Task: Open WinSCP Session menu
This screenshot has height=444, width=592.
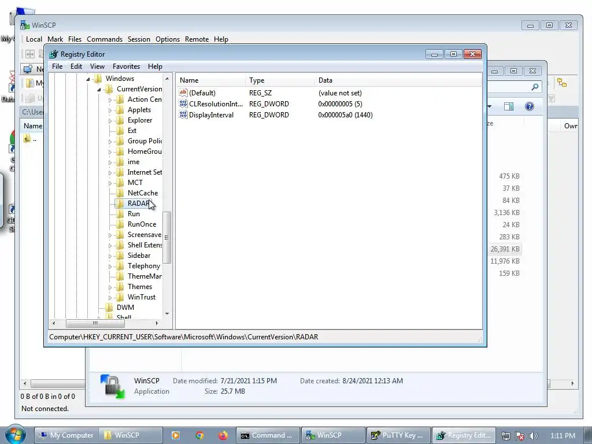Action: tap(139, 39)
